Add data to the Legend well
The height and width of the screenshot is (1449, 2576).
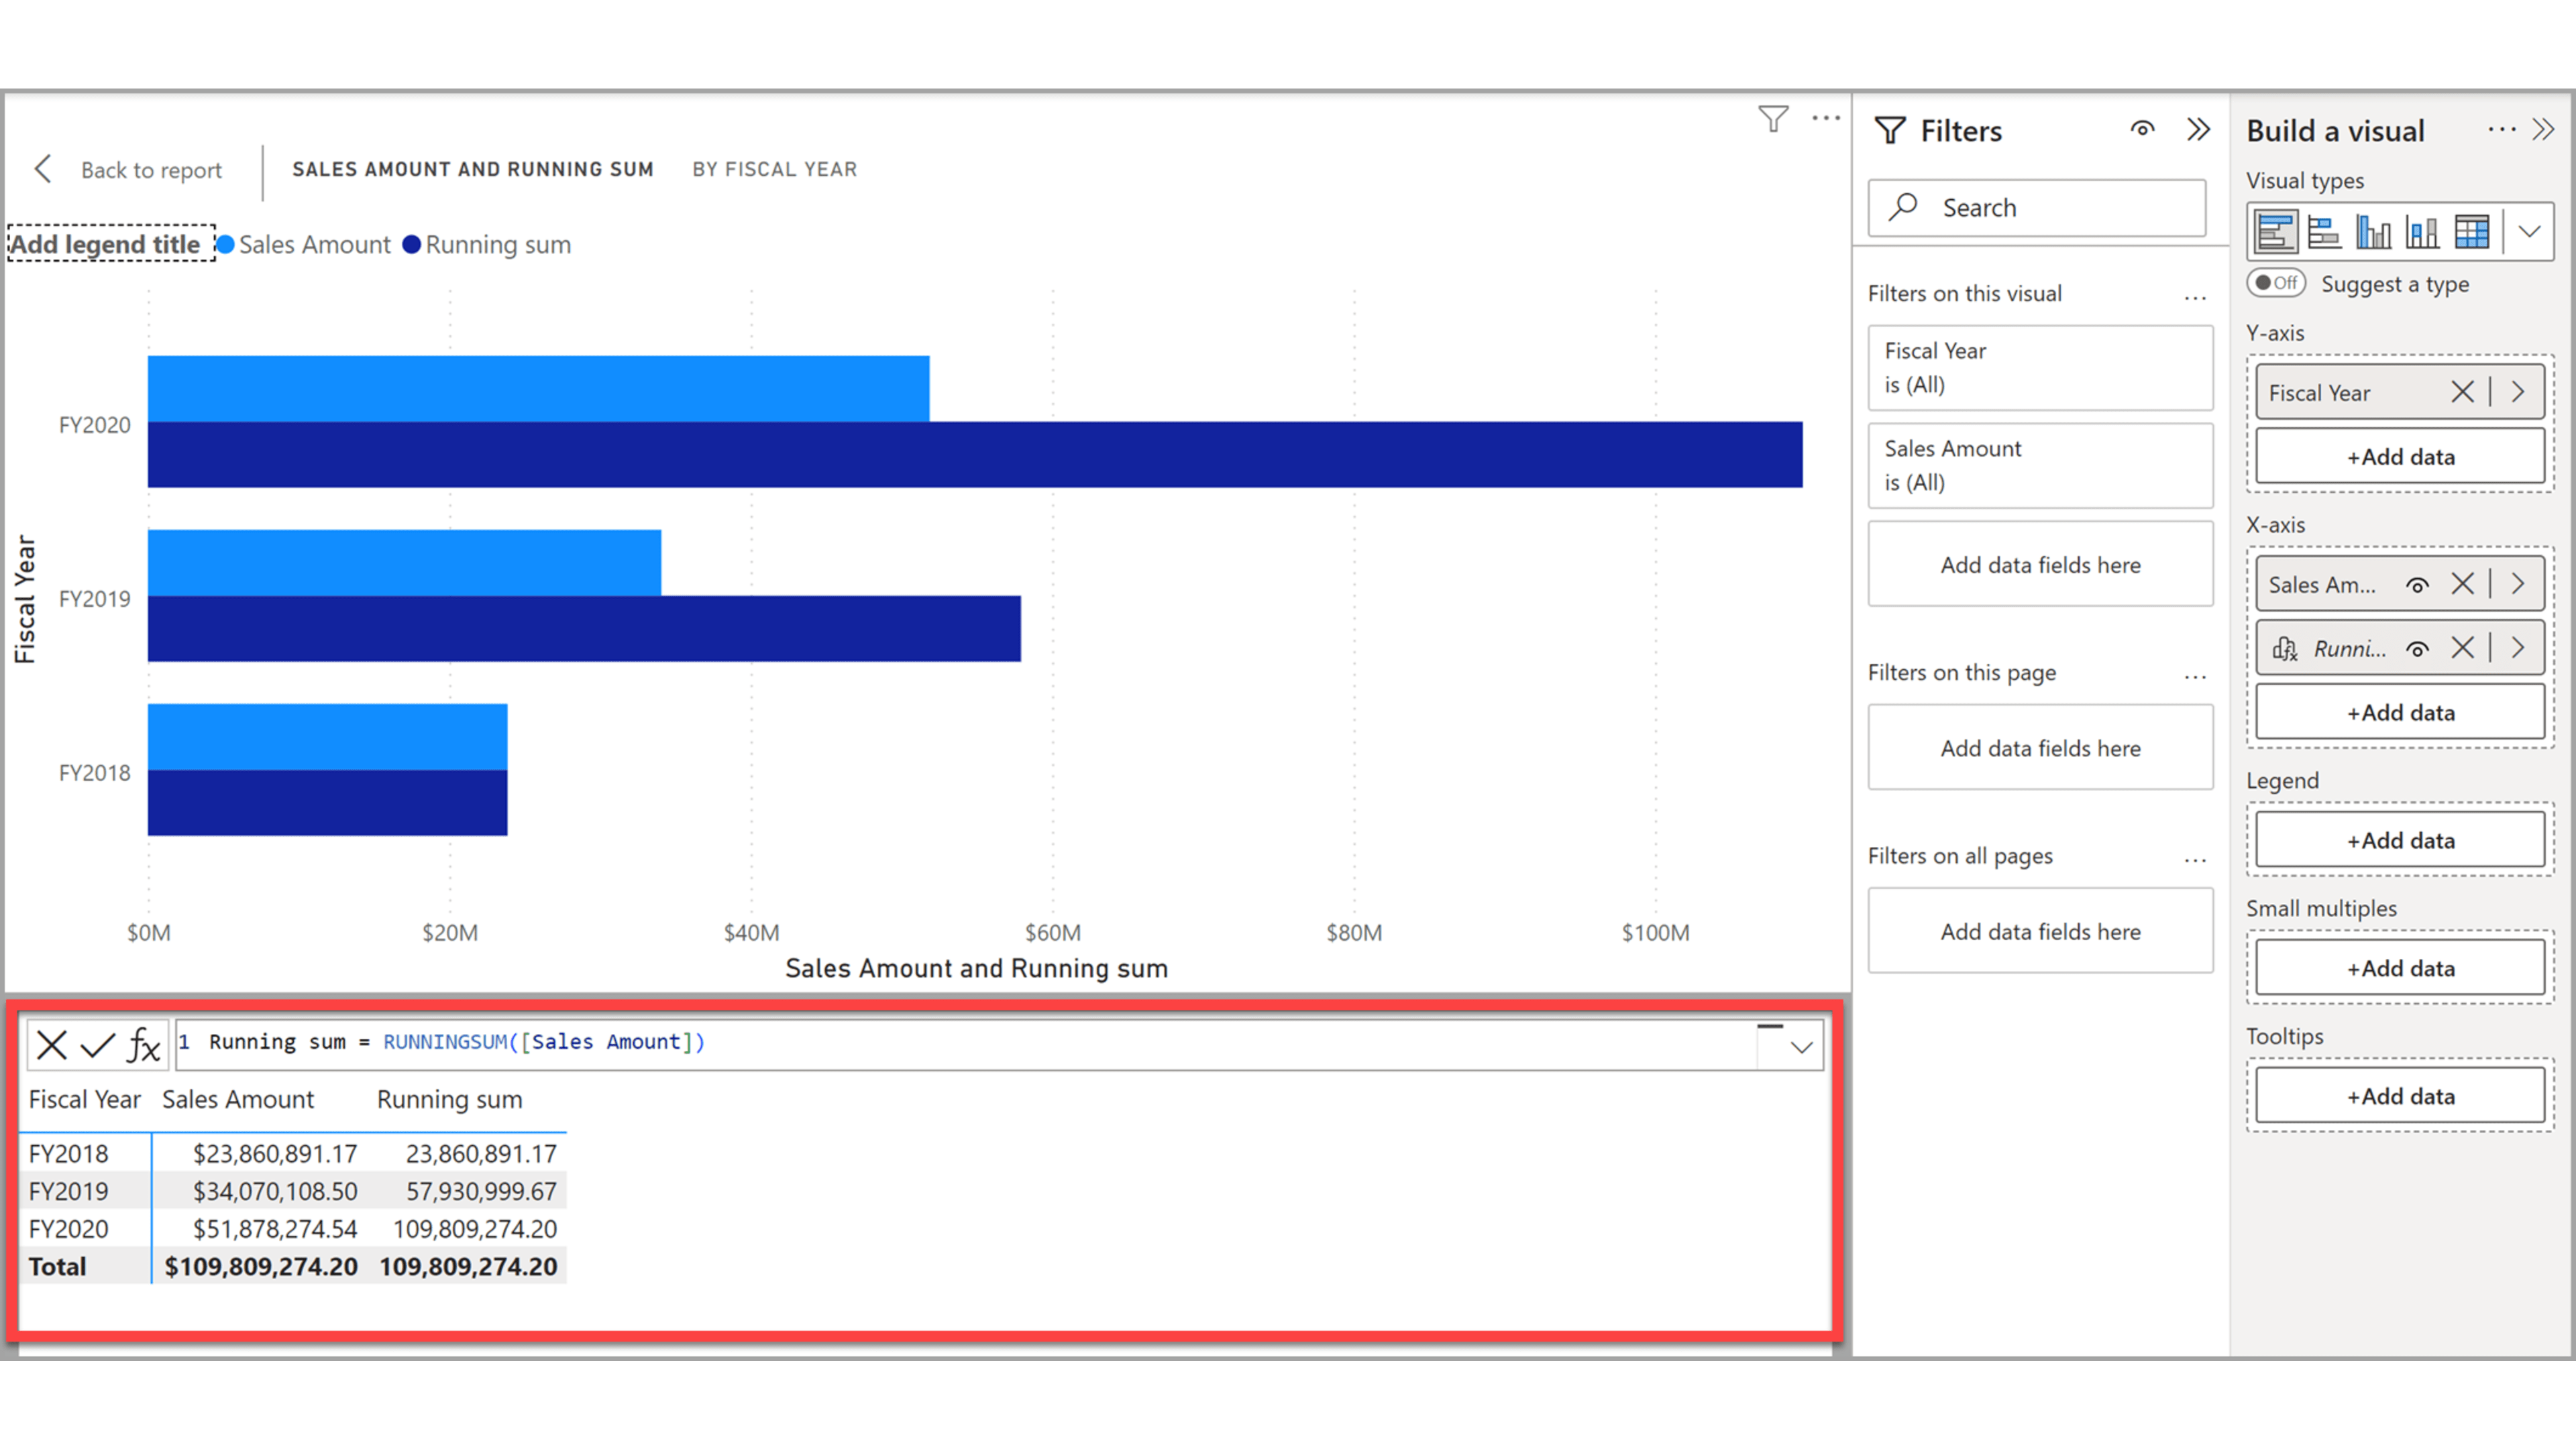coord(2400,840)
